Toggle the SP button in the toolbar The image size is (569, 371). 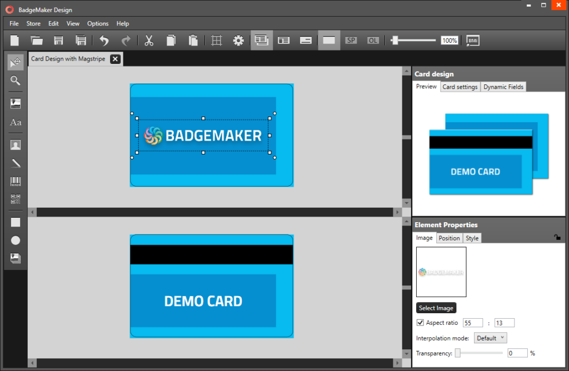coord(351,40)
